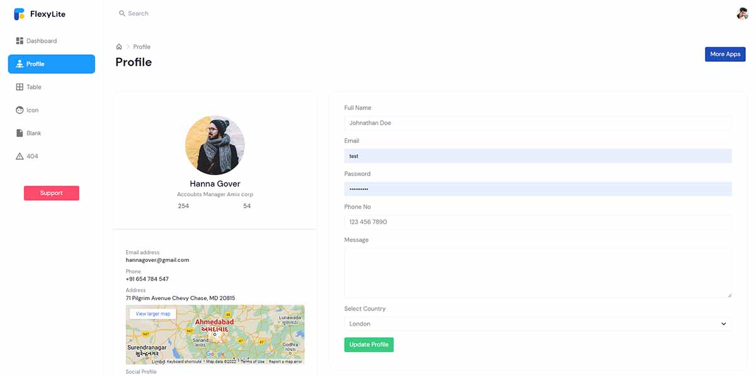Select the Dashboard icon in the sidebar
The image size is (756, 376).
point(19,40)
